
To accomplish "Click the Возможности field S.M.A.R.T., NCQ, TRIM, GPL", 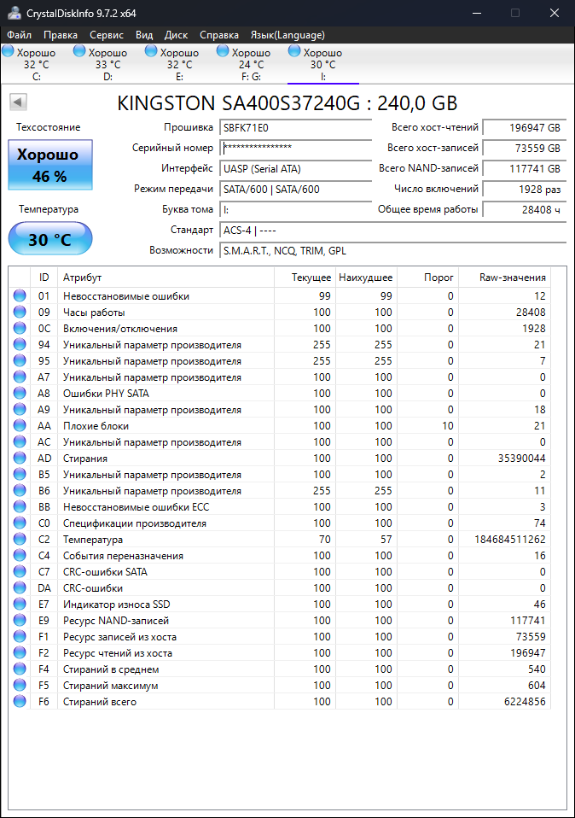I will pyautogui.click(x=393, y=251).
